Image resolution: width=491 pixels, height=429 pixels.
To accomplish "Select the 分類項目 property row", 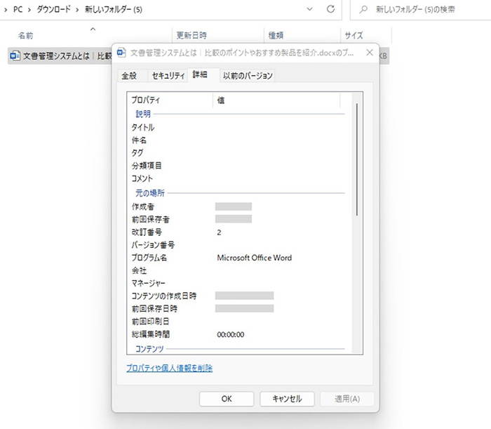I will (238, 166).
